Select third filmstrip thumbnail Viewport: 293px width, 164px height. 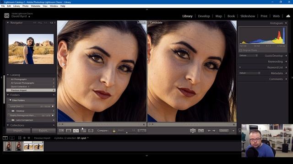[x=28, y=146]
